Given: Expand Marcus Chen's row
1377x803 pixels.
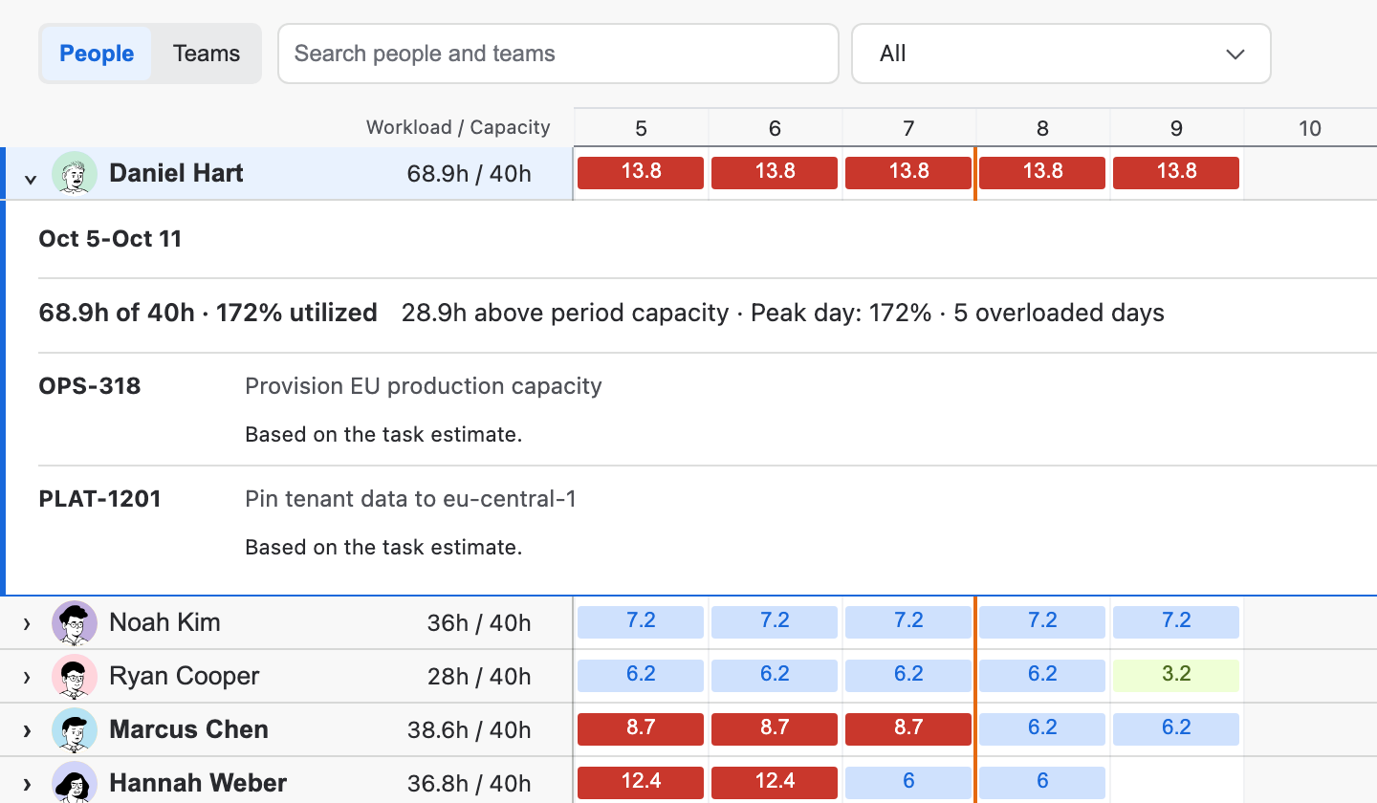Looking at the screenshot, I should [x=27, y=731].
